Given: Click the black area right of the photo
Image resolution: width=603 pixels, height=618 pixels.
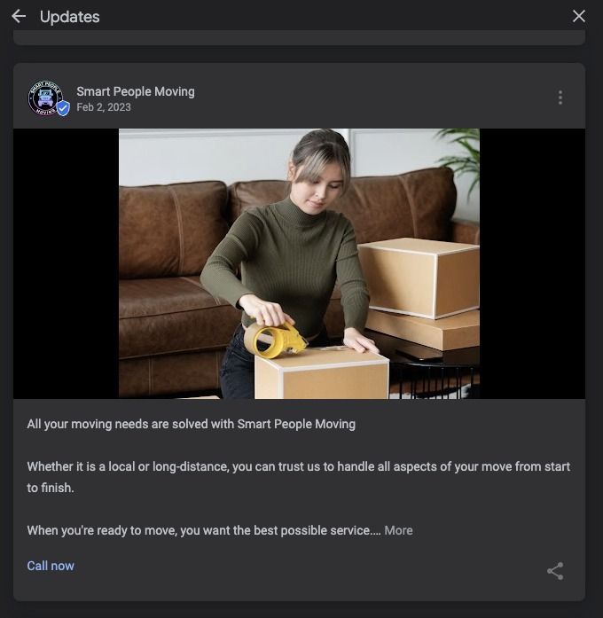Looking at the screenshot, I should pos(532,263).
